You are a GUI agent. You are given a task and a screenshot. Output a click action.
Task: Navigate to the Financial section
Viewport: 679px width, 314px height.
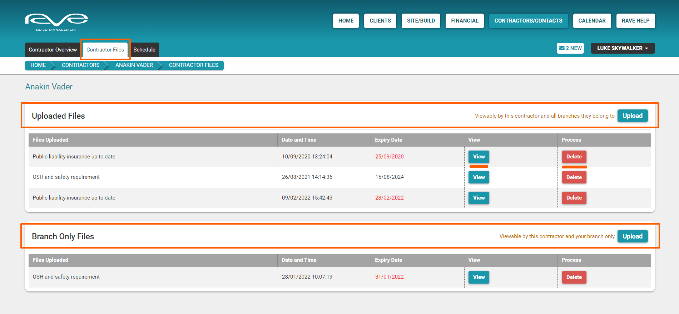[x=464, y=21]
